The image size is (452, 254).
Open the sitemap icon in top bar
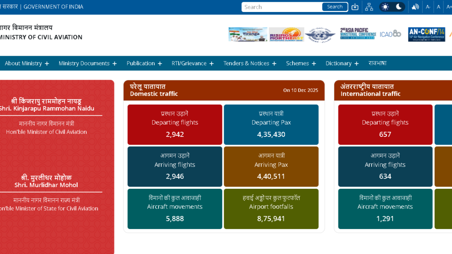[369, 7]
